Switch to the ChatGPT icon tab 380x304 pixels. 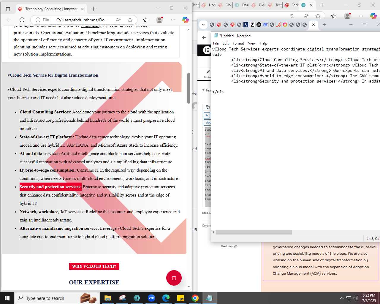coord(259,25)
